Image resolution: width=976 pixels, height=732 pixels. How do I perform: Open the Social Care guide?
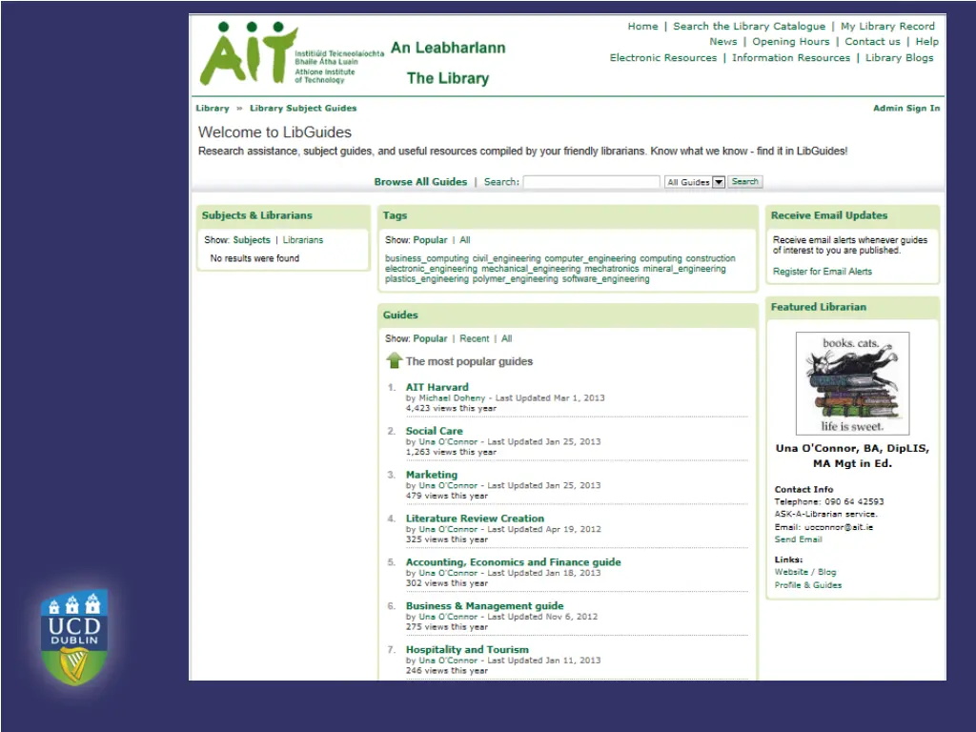click(435, 431)
